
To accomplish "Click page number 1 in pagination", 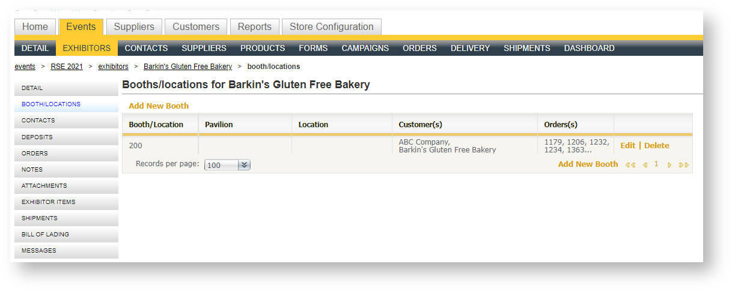I will [x=656, y=164].
